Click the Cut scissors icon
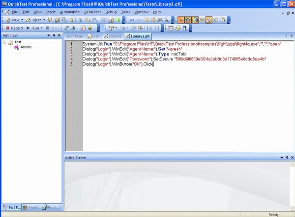The image size is (295, 217). [81, 20]
